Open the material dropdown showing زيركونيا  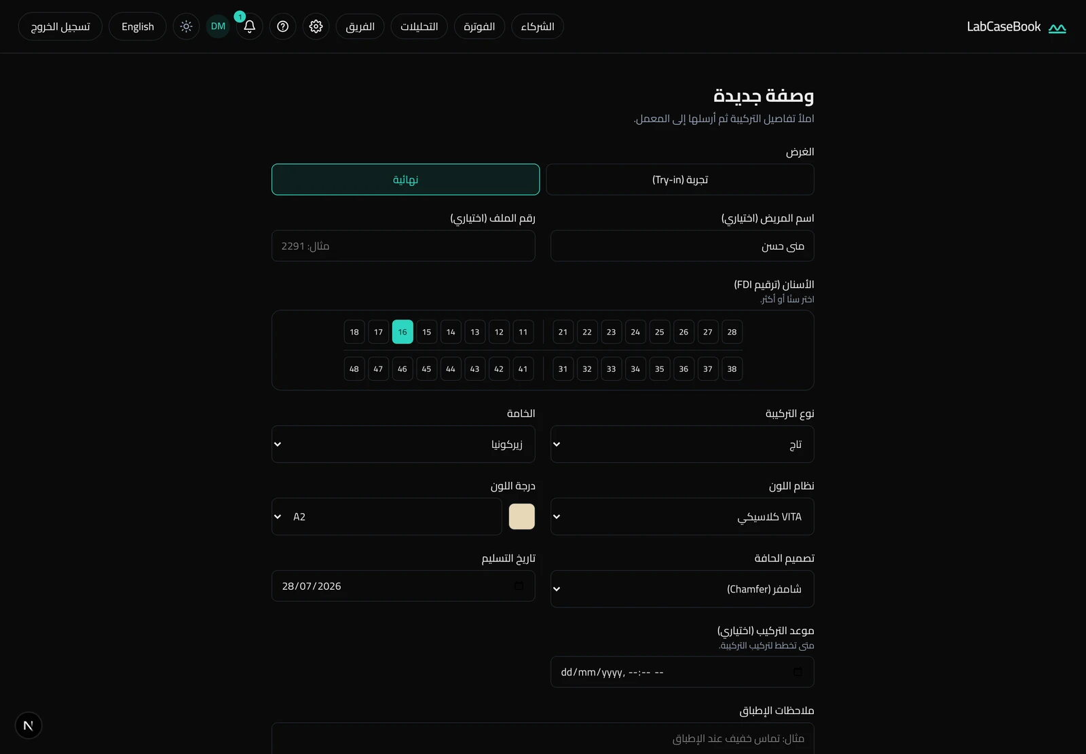(403, 444)
